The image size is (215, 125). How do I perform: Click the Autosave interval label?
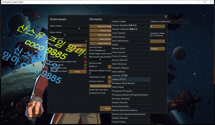coord(96,81)
